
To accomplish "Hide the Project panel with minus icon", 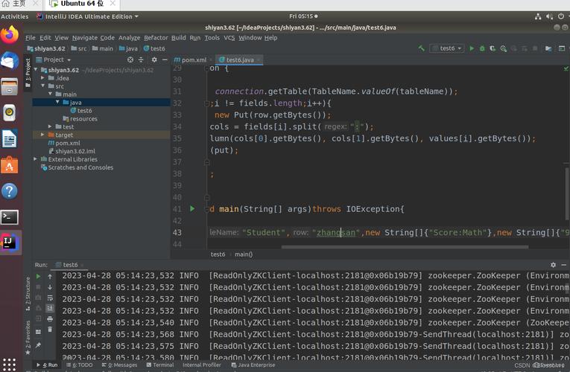I will click(x=165, y=60).
